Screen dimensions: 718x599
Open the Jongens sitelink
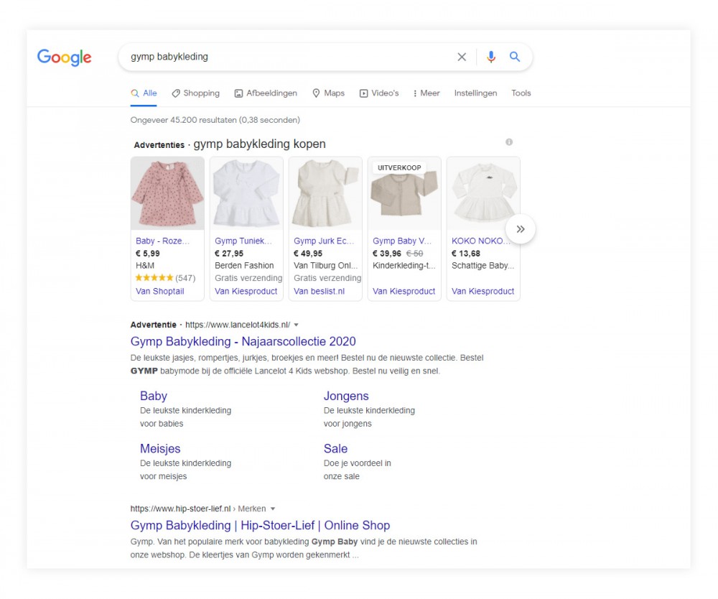pyautogui.click(x=346, y=396)
